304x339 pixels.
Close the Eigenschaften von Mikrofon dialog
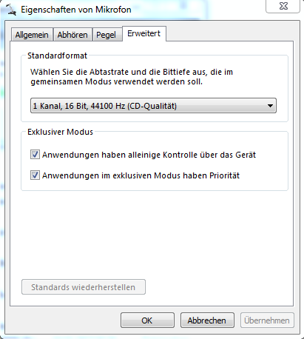[x=283, y=6]
